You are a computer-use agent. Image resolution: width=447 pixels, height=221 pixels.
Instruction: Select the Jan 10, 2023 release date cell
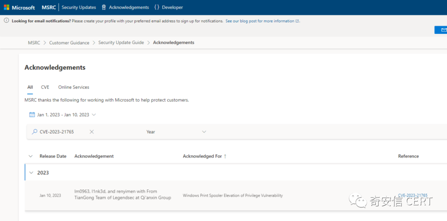tap(50, 196)
